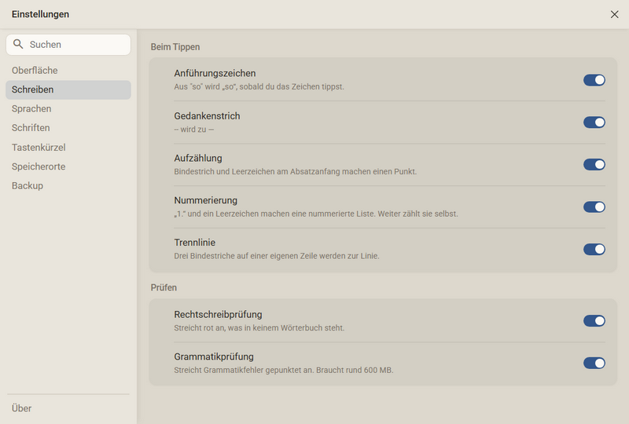Screen dimensions: 629x424
Task: Switch off automatic Nummerierung
Action: click(x=594, y=207)
